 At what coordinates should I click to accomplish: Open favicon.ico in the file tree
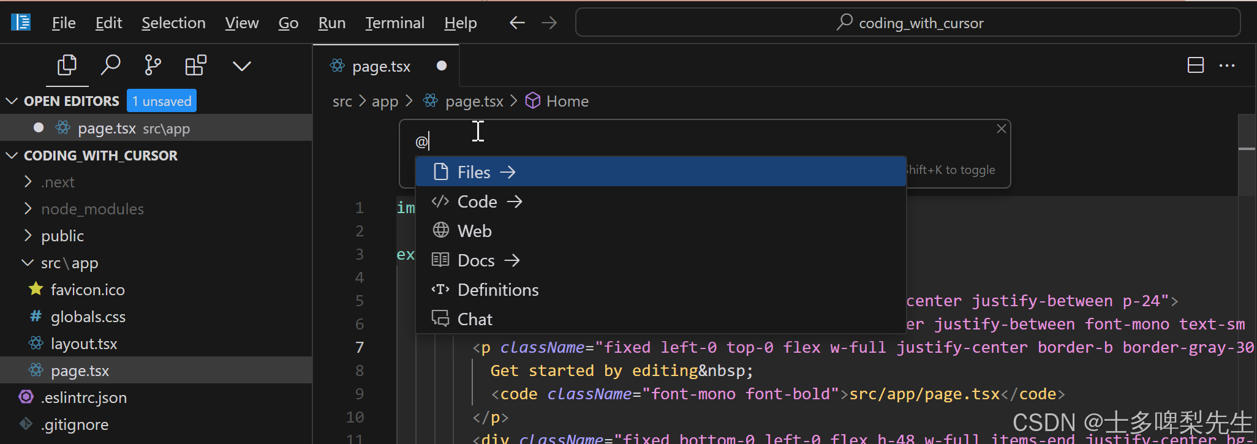click(x=156, y=290)
